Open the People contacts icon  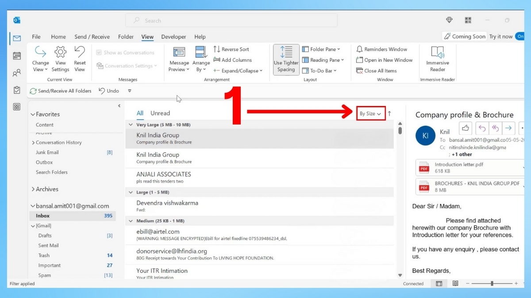(x=17, y=73)
